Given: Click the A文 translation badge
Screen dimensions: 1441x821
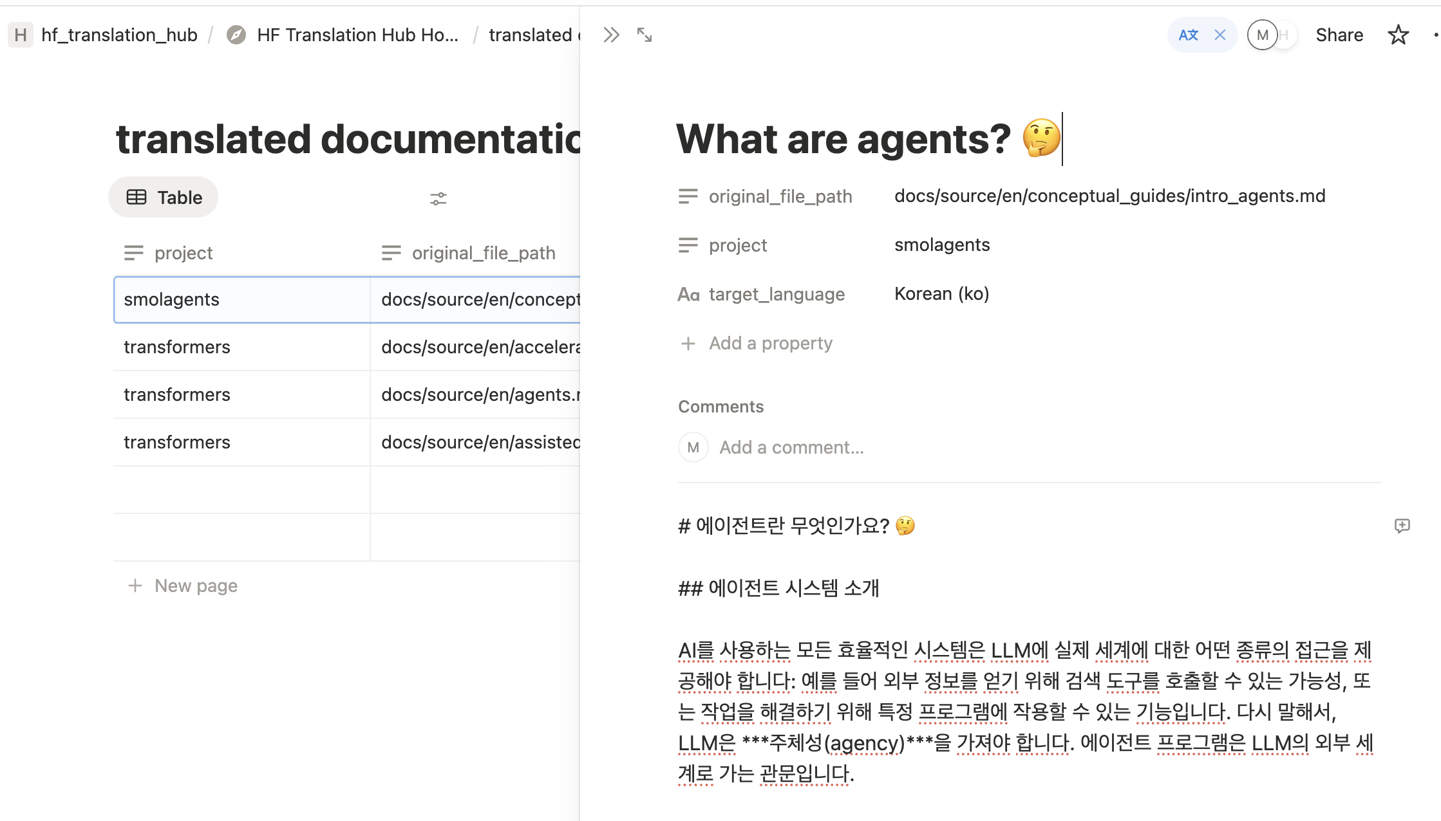Looking at the screenshot, I should click(x=1189, y=35).
